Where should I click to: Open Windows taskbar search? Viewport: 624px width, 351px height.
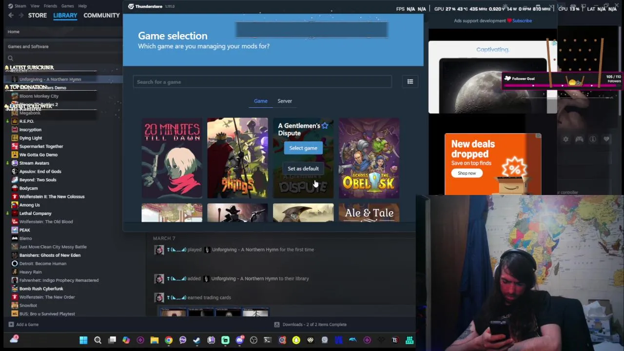point(97,340)
